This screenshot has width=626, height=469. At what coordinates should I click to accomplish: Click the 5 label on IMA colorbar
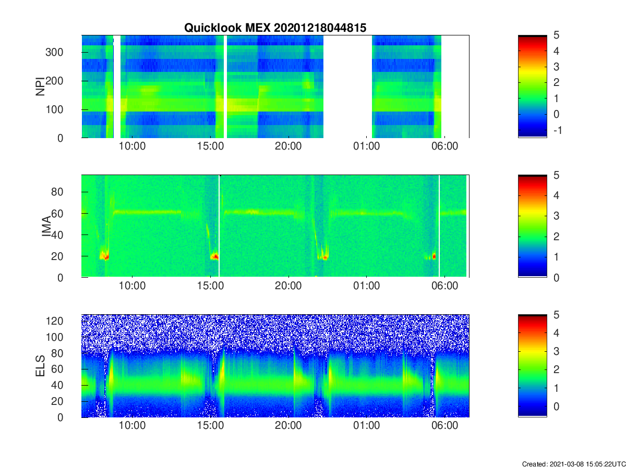point(556,175)
